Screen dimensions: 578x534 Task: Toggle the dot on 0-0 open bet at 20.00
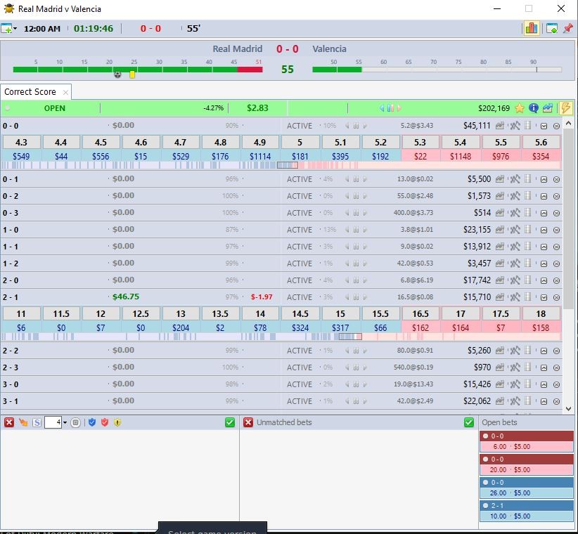[x=485, y=460]
